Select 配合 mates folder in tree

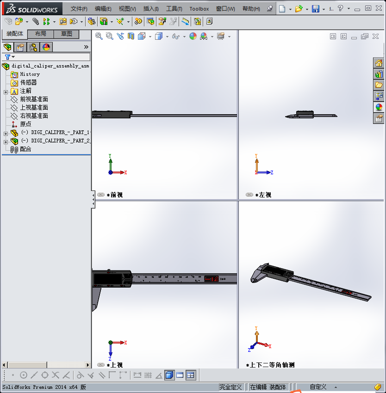20,149
